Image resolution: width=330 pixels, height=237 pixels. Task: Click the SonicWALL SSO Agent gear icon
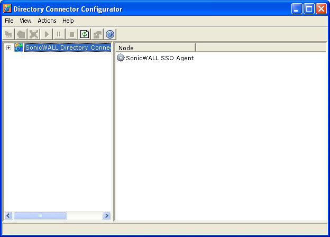coord(121,58)
